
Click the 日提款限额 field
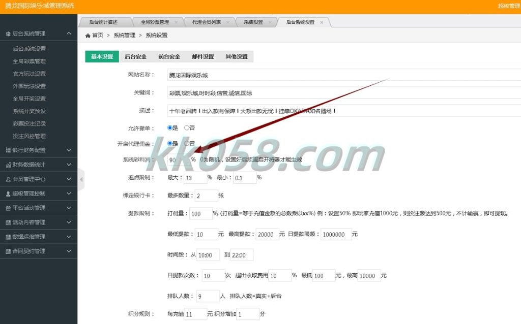click(x=336, y=234)
